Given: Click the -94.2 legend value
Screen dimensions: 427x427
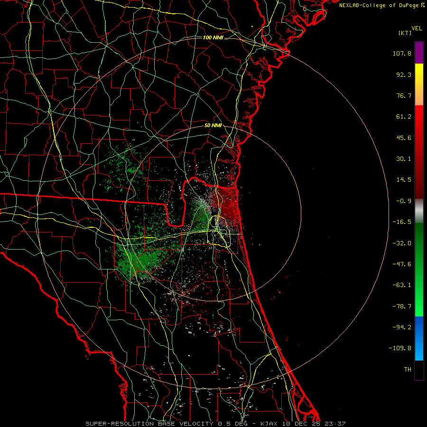Looking at the screenshot, I should click(402, 327).
